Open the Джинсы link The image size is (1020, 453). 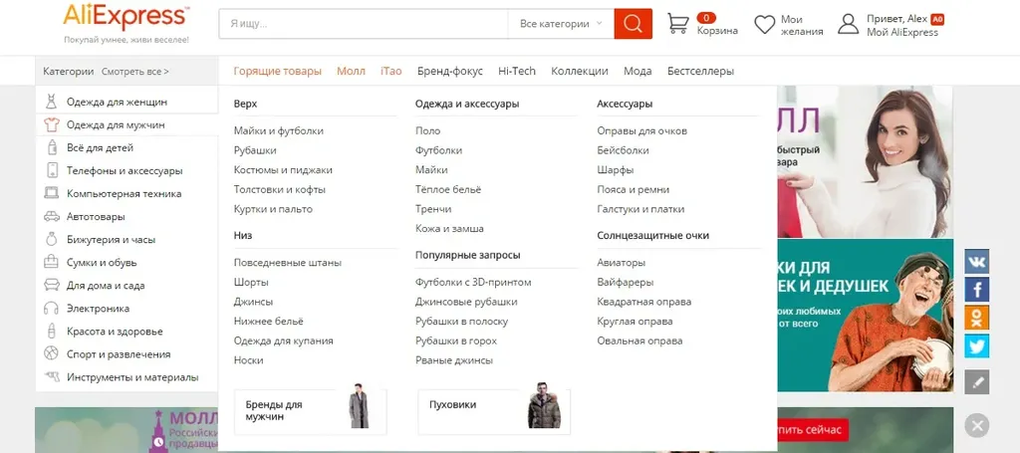click(x=253, y=302)
